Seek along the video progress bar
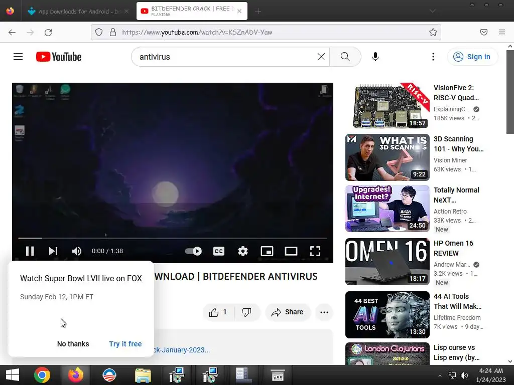The width and height of the screenshot is (514, 385). [173, 238]
